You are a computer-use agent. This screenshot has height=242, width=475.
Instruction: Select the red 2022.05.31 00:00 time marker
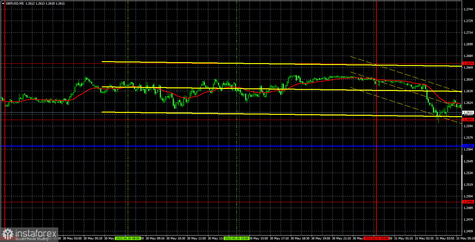pyautogui.click(x=376, y=238)
